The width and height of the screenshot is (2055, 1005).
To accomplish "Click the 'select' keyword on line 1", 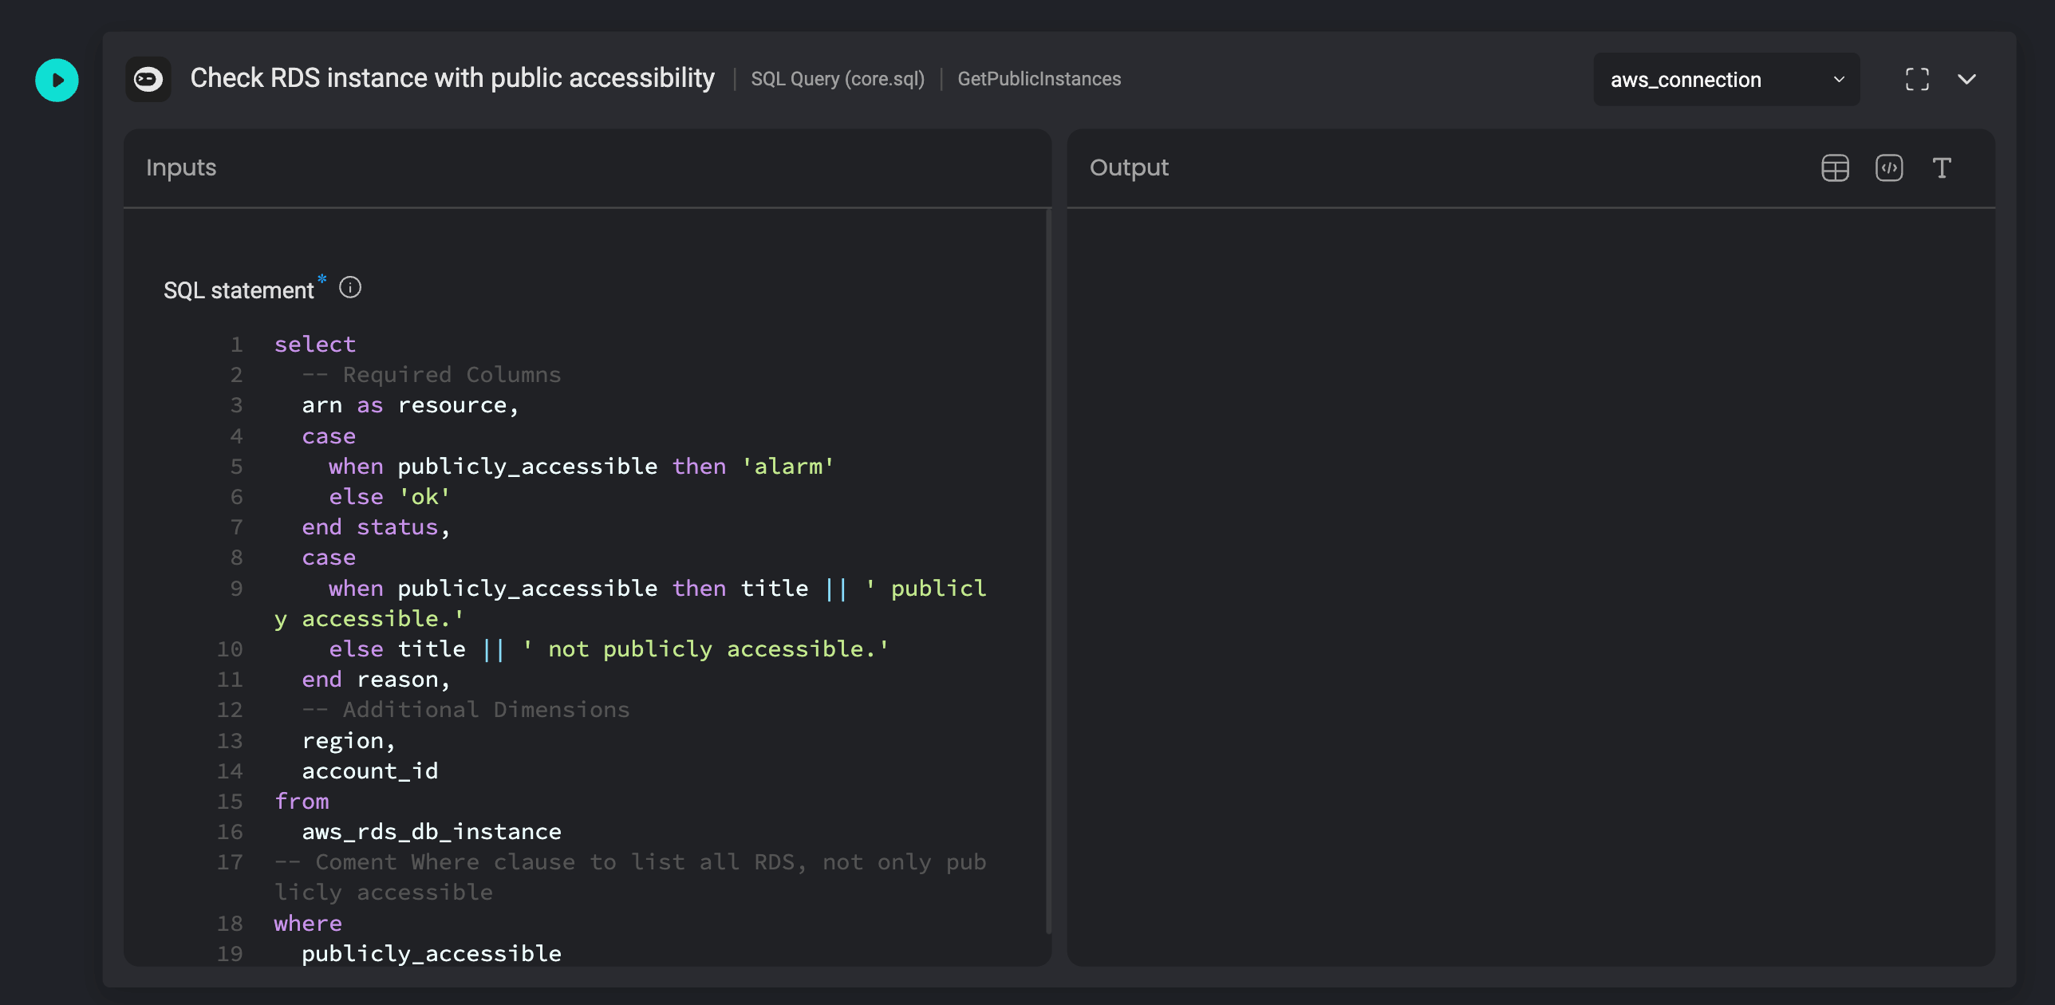I will pyautogui.click(x=315, y=345).
